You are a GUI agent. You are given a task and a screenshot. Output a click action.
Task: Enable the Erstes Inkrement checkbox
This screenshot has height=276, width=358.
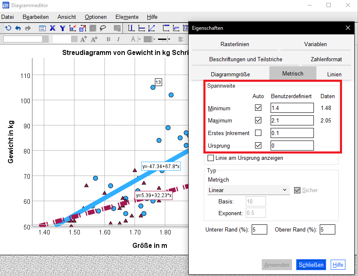pyautogui.click(x=258, y=133)
